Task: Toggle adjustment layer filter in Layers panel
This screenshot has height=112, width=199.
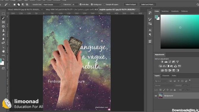Action: click(x=175, y=81)
